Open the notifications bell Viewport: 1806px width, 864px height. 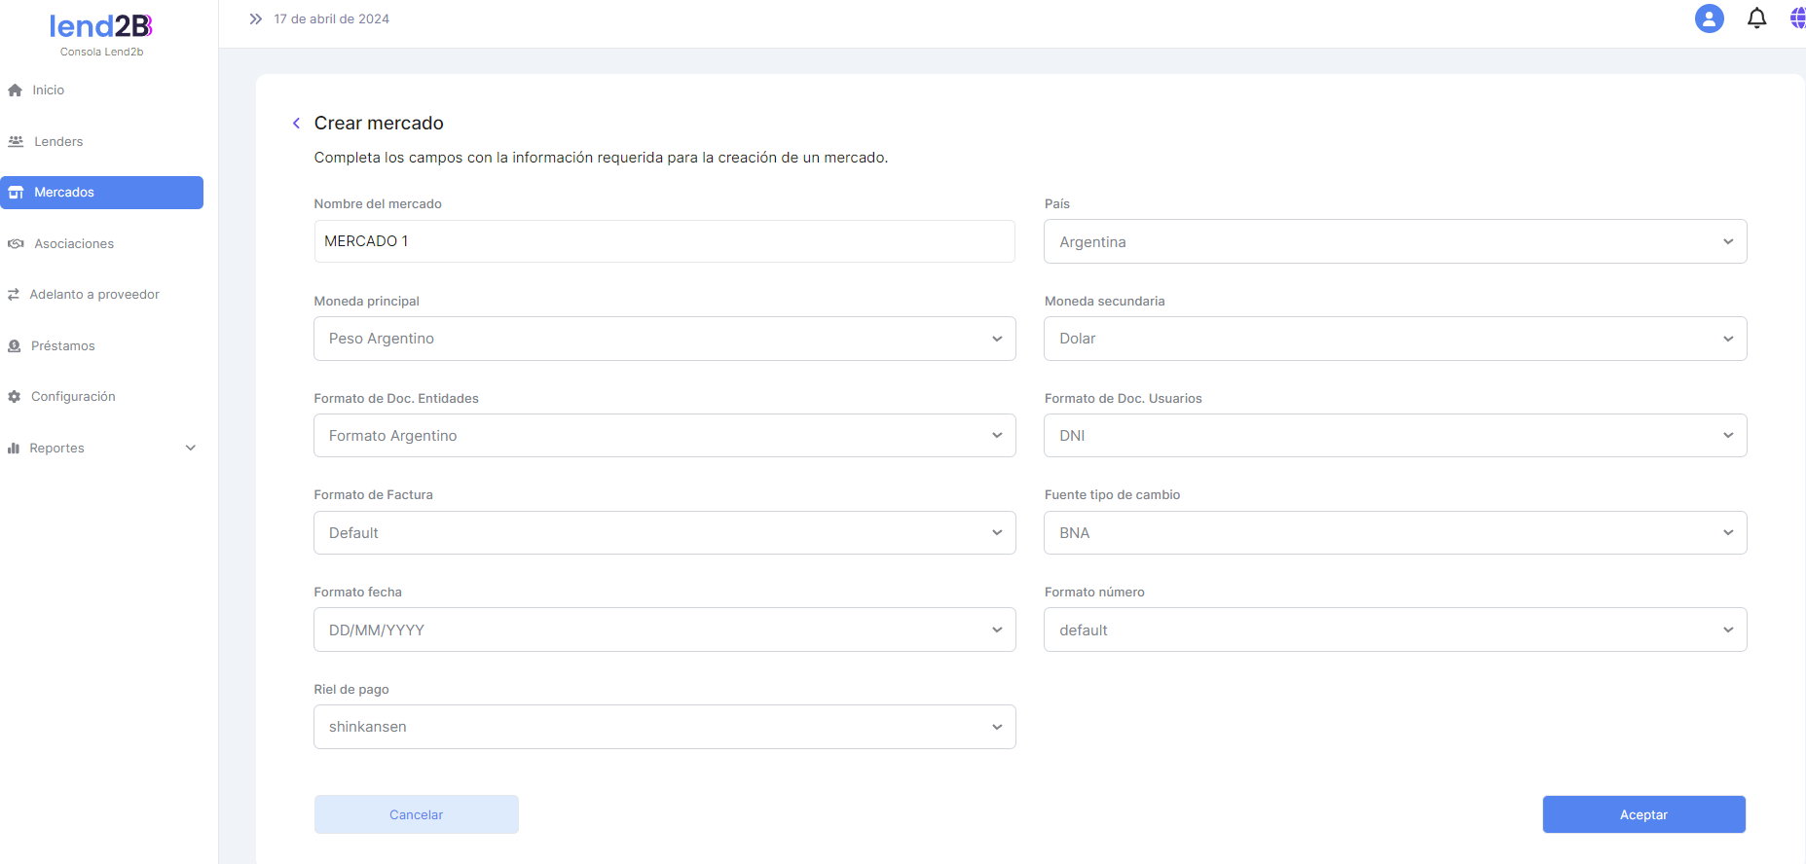(1756, 18)
